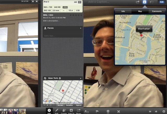Switch map to Terrain view
Viewport: 167px width, 114px height.
60,105
